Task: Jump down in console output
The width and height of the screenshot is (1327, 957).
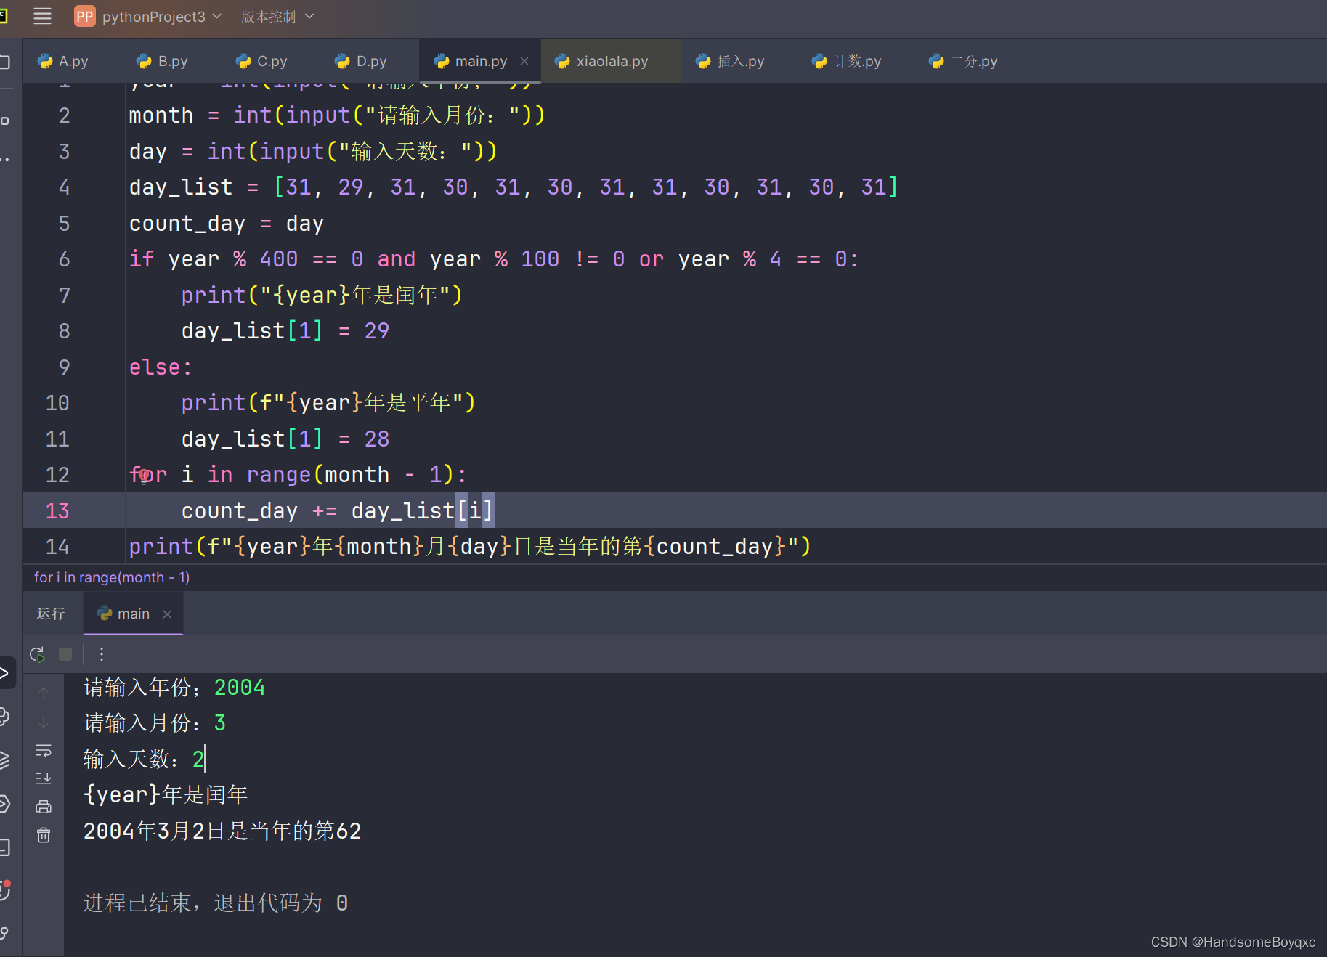Action: click(43, 721)
